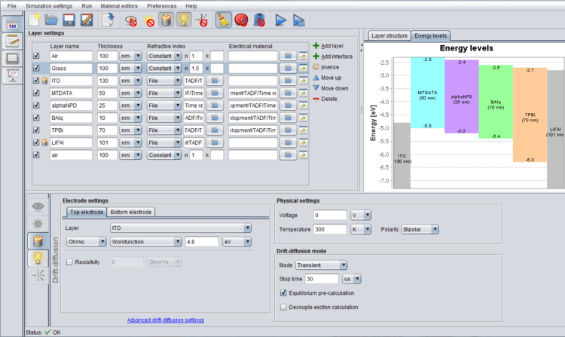Click the new project file icon
The height and width of the screenshot is (337, 565).
click(35, 20)
